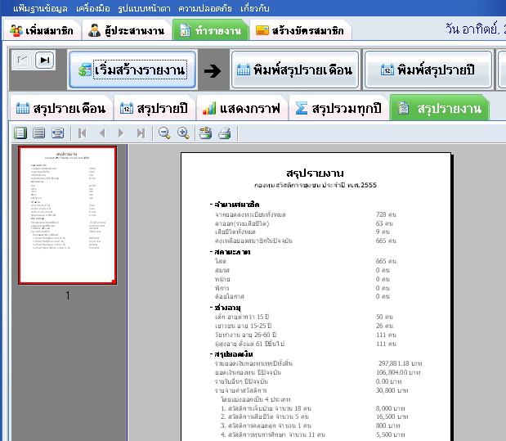
Task: Click the value 26 คน
Action: coord(384,326)
